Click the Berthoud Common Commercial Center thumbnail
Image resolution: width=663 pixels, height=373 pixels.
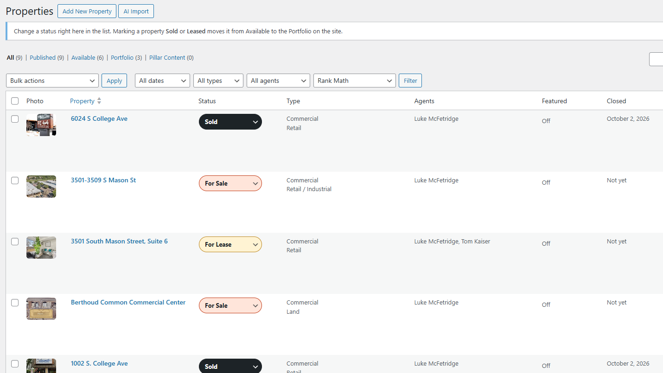41,309
